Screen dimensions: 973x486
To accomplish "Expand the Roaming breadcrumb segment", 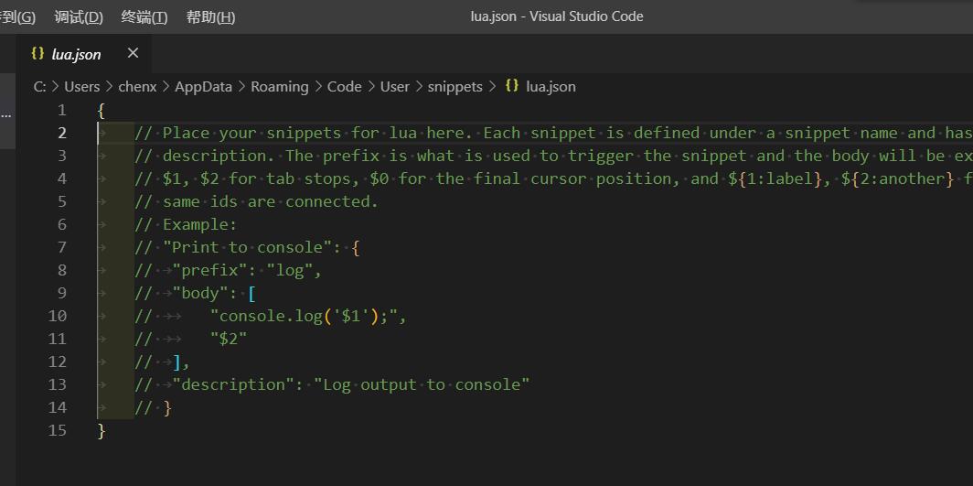I will (x=279, y=87).
